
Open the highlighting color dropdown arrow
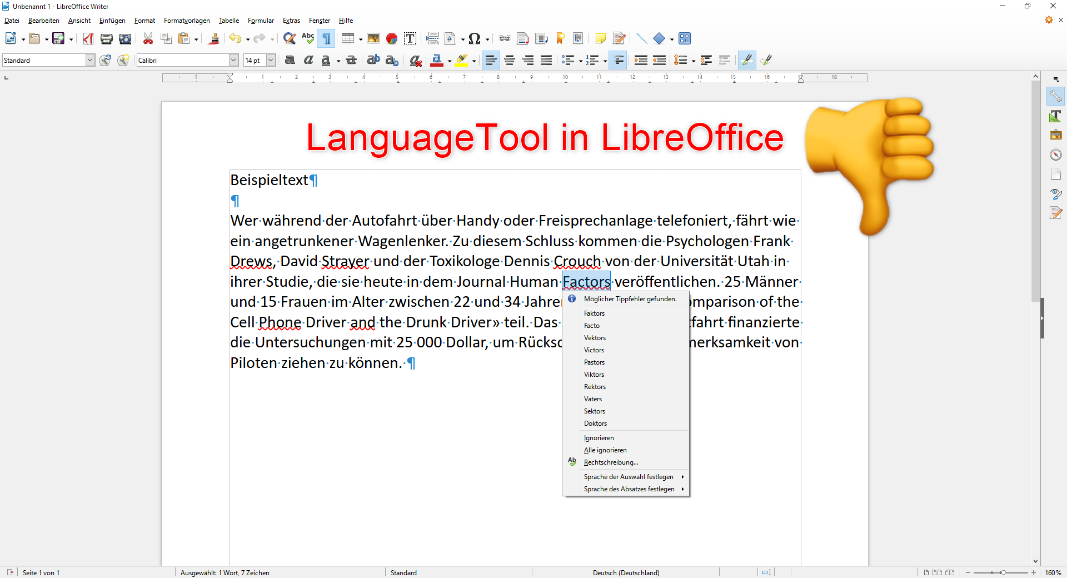pyautogui.click(x=474, y=61)
